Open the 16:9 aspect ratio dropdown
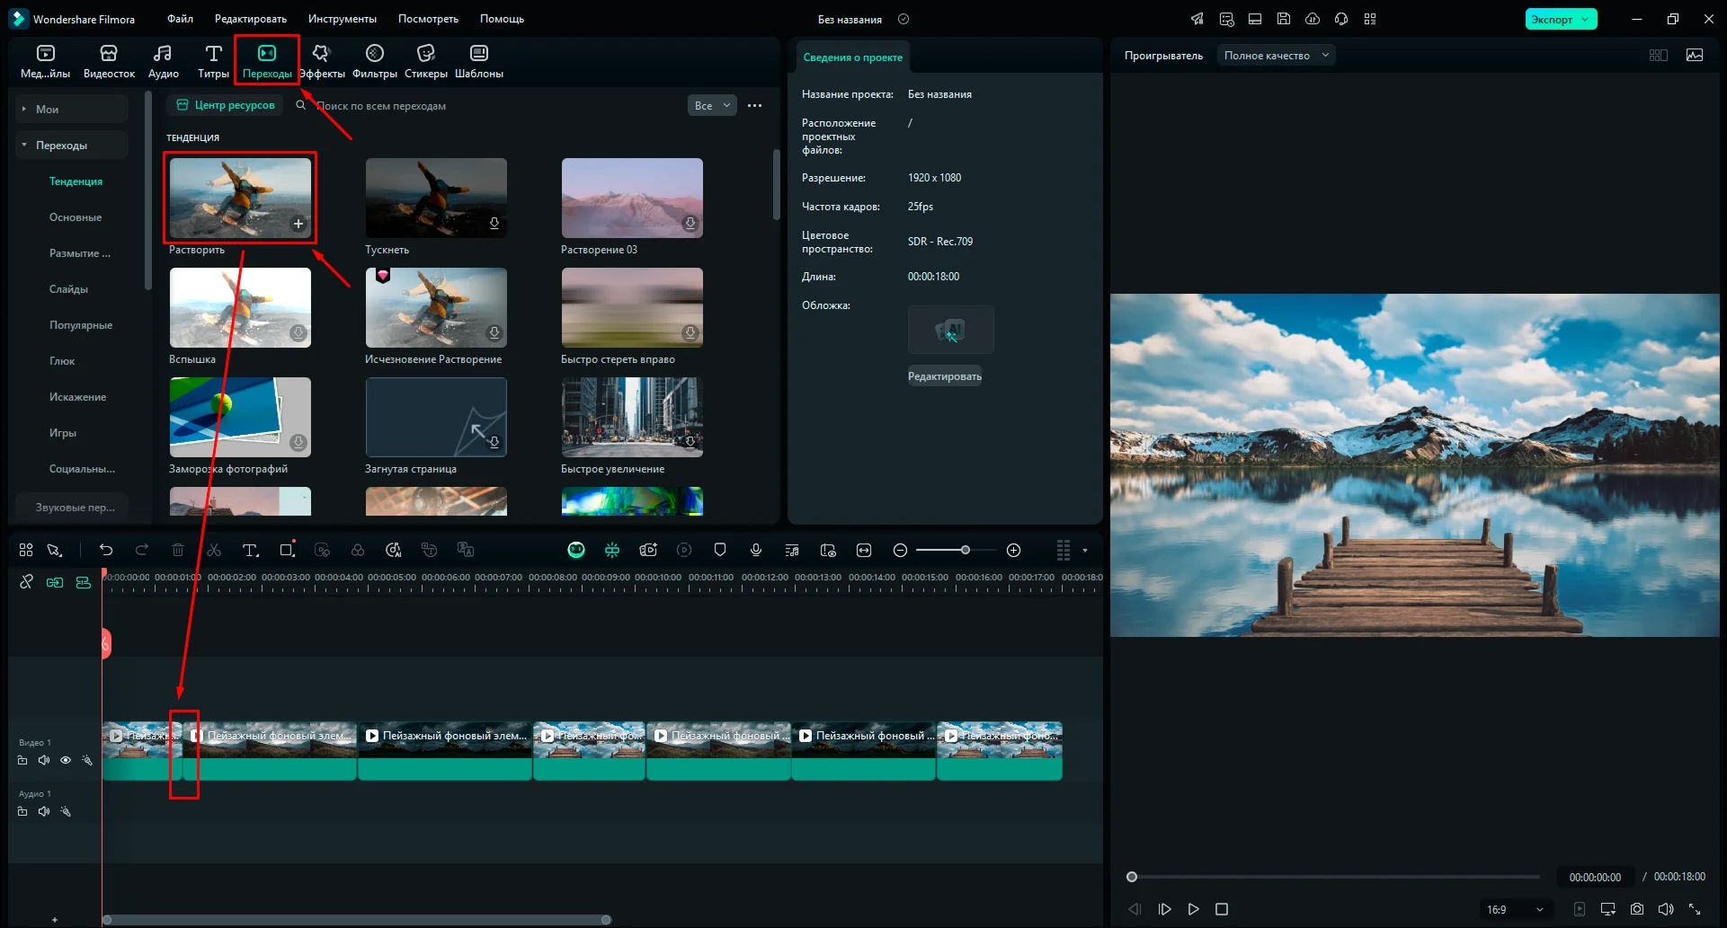The image size is (1727, 928). coord(1516,909)
